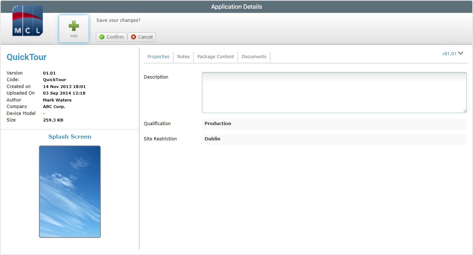The image size is (473, 255).
Task: Click the red cancel icon on Cancel button
Action: pos(133,37)
